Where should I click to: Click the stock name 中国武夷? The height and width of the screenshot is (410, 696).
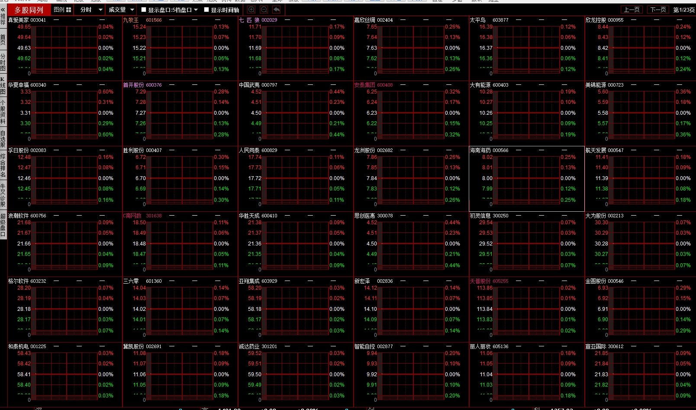(249, 85)
